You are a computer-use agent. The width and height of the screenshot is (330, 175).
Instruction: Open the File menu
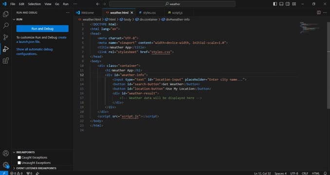click(x=13, y=4)
